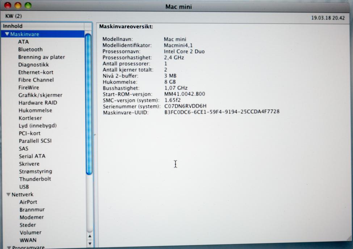Open Parallell SCSI entry

(x=35, y=141)
